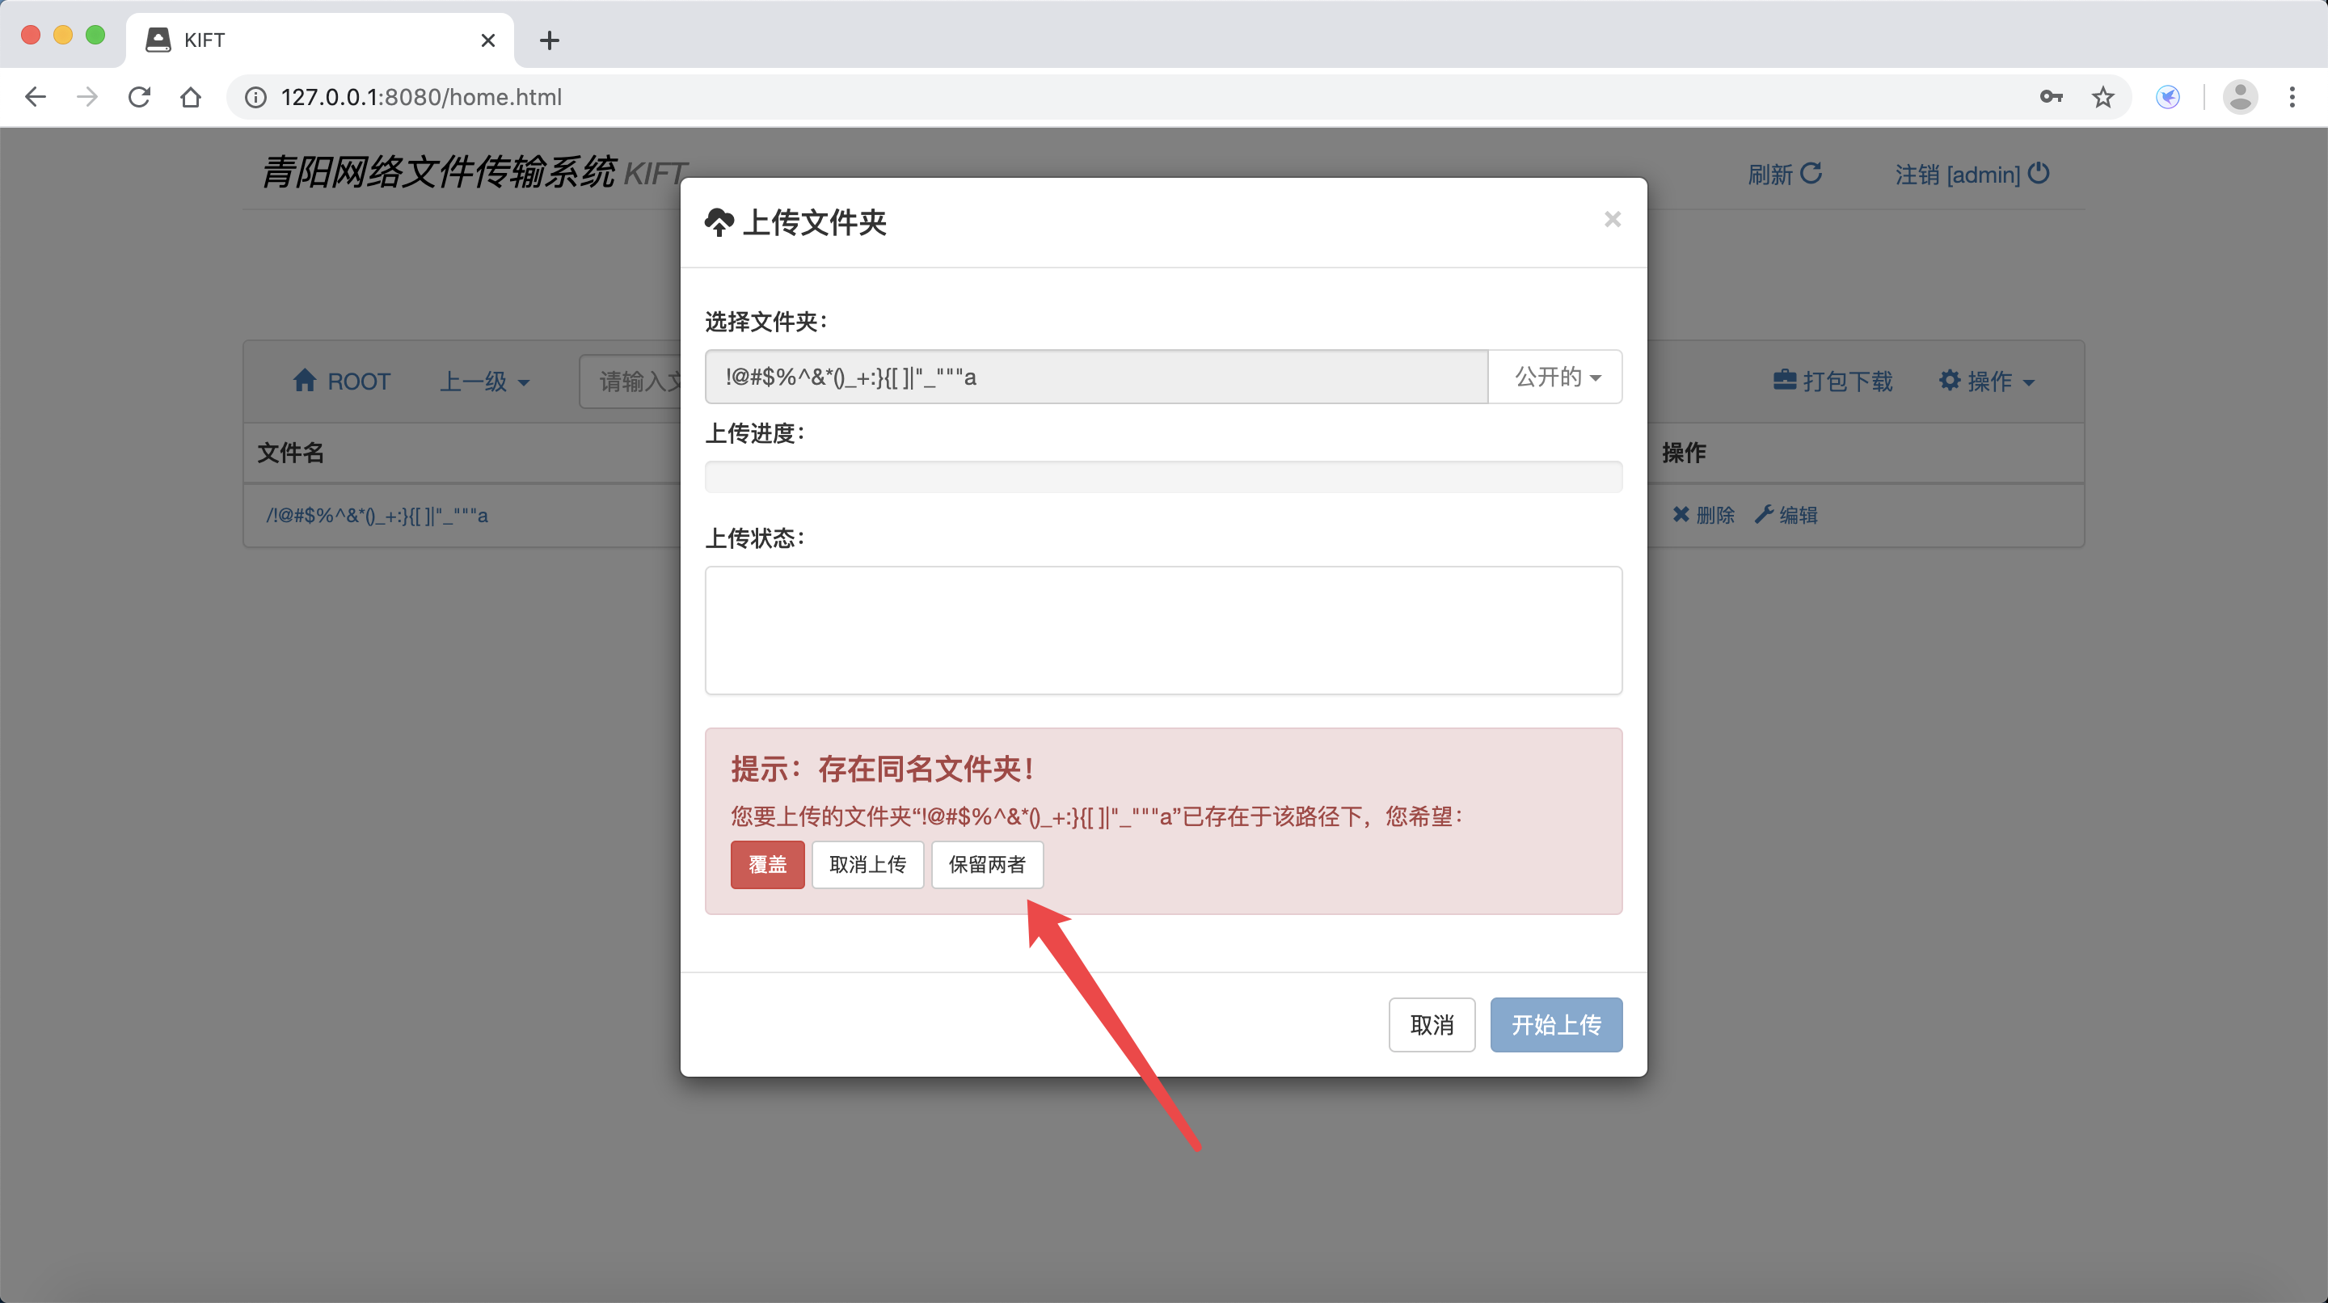Click the 青阳网络文件传输系统 KIFT page title
2328x1303 pixels.
tap(475, 171)
